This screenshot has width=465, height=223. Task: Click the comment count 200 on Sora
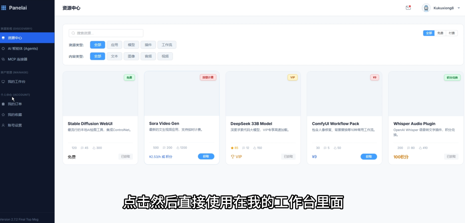(168, 148)
